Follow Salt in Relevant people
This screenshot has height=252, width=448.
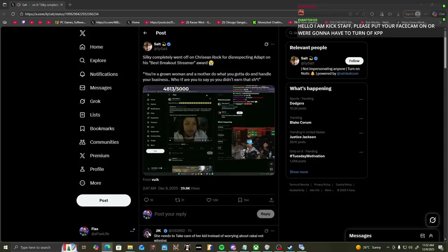(354, 61)
